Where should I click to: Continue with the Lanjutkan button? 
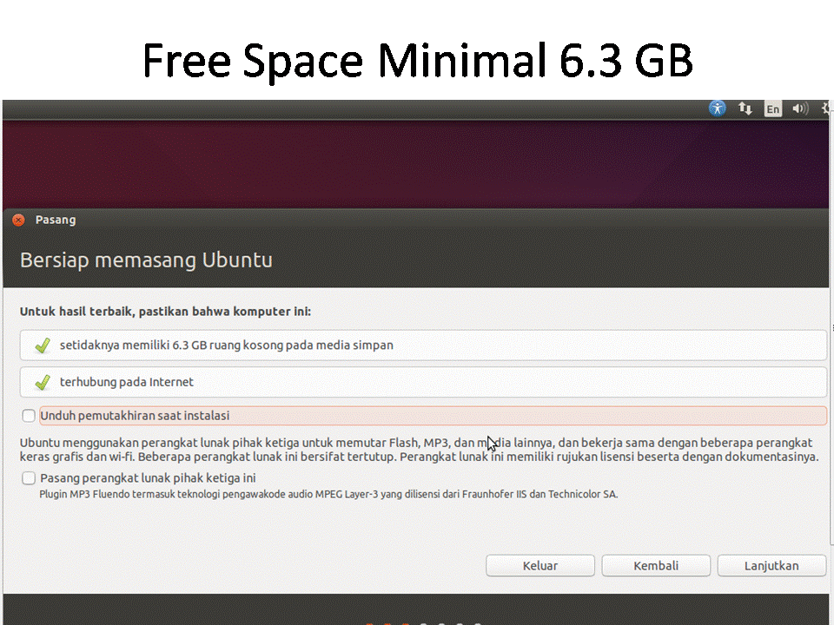(x=771, y=565)
